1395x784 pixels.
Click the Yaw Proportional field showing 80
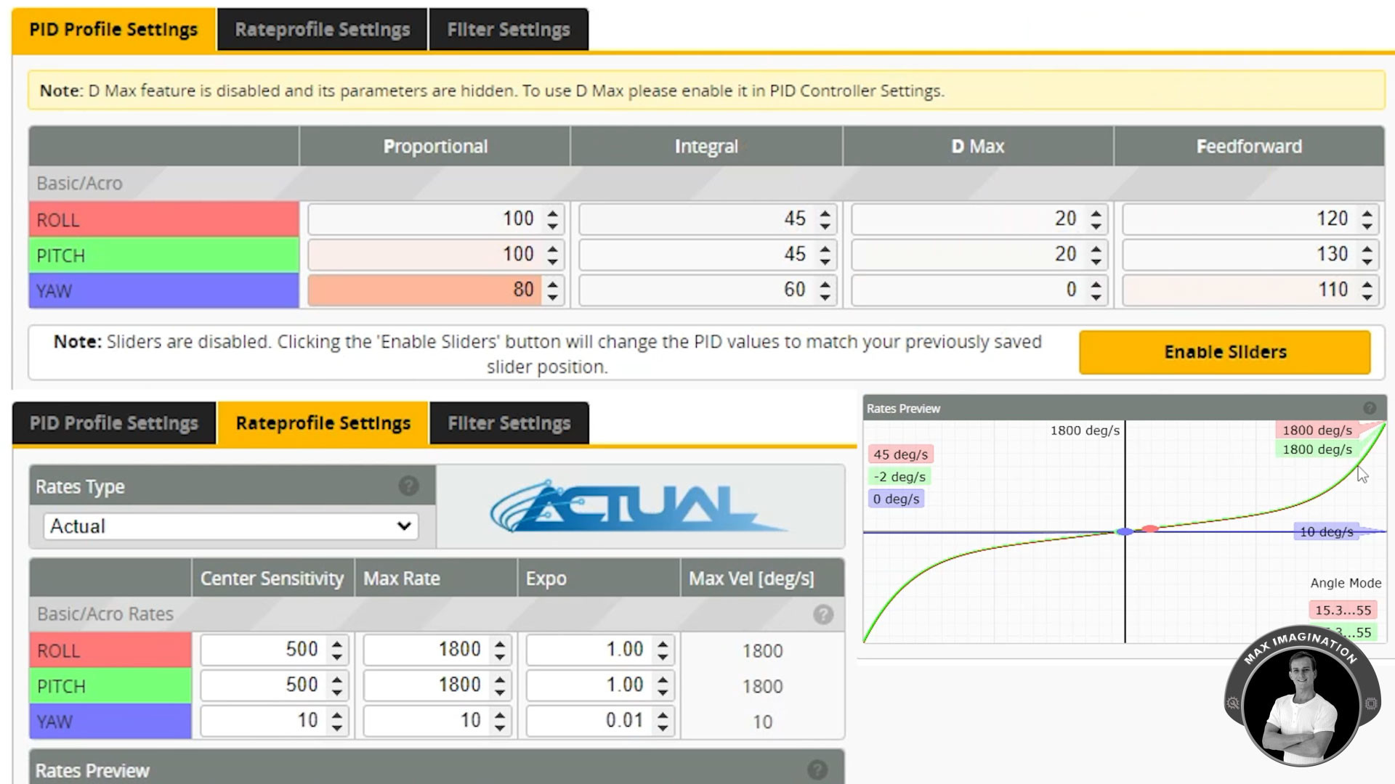tap(425, 290)
